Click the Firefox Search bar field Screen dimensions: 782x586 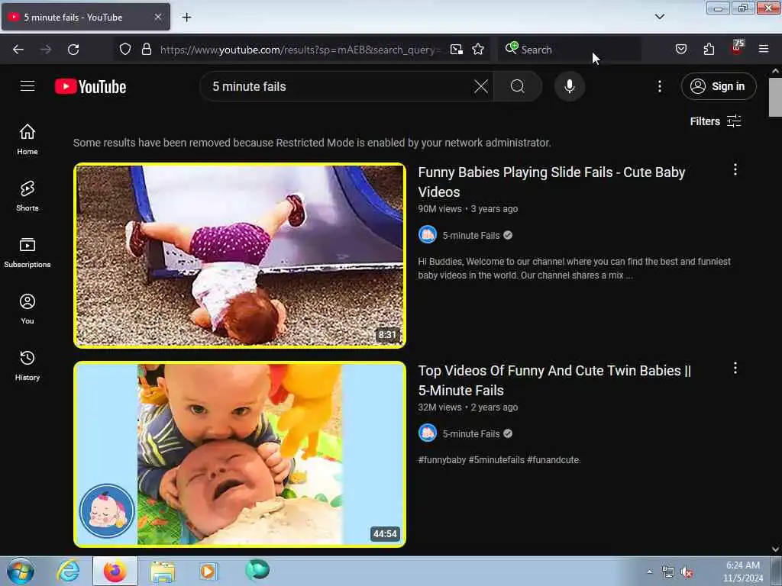570,50
